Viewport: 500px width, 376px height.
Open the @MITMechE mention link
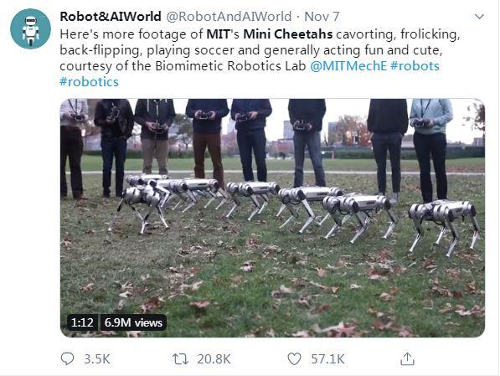[348, 66]
